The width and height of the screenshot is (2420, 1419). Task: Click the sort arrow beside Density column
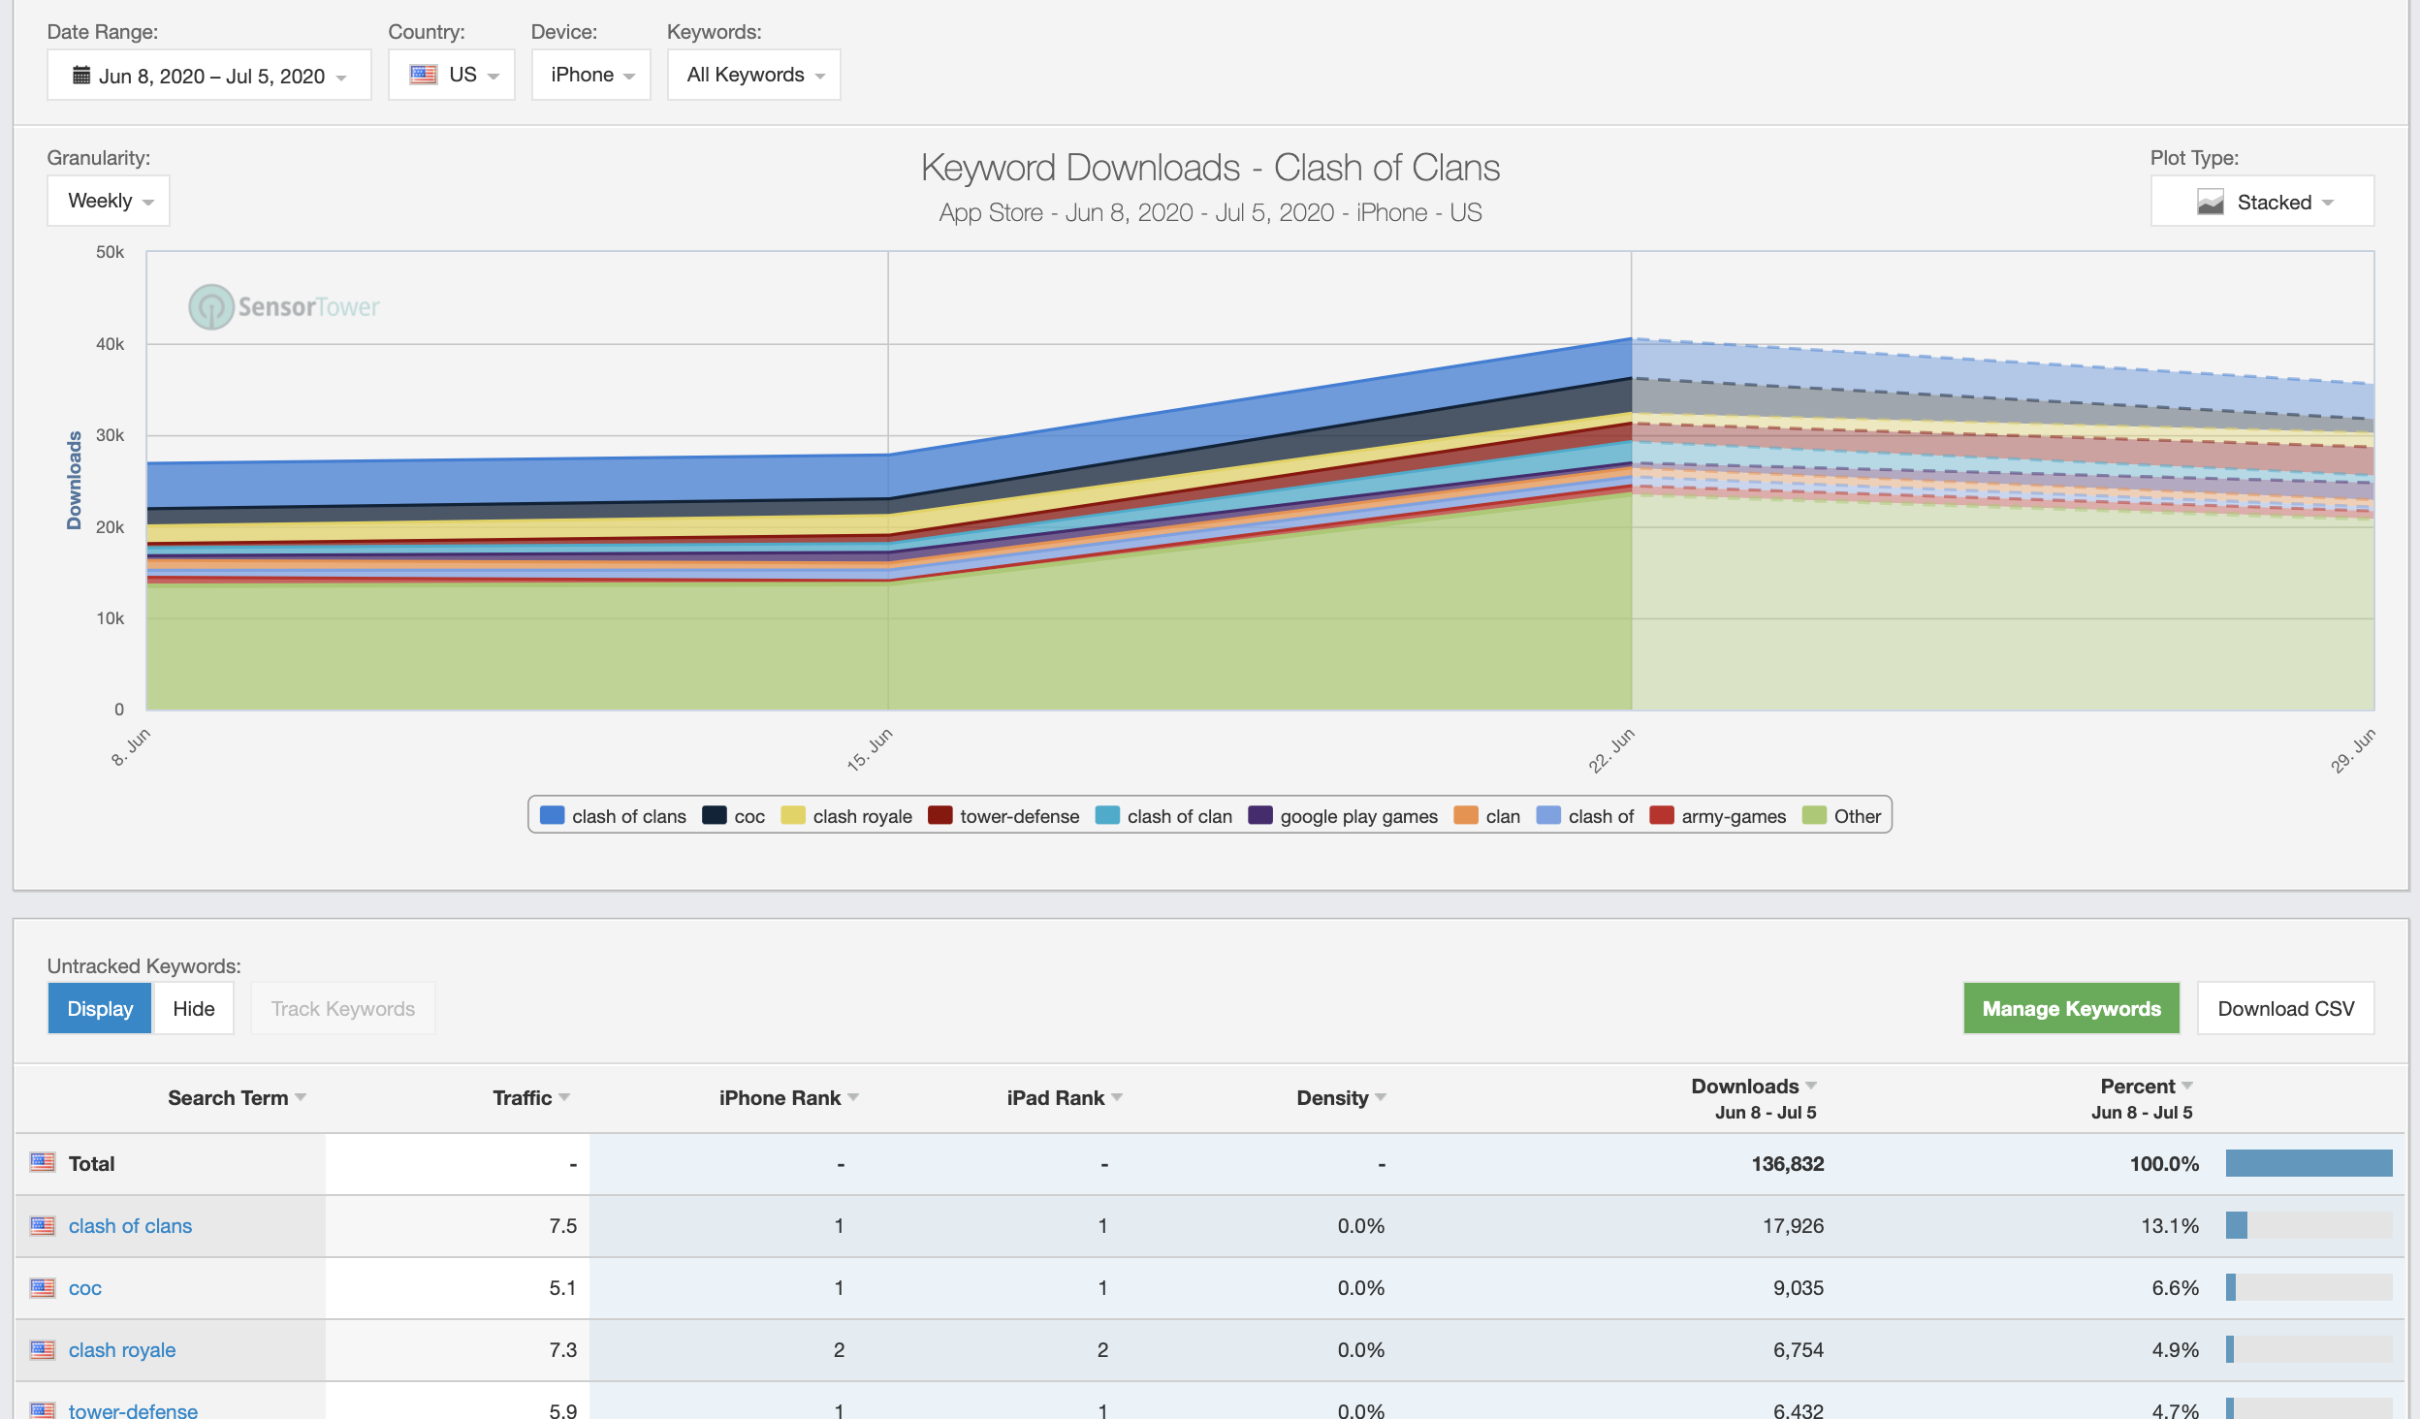pyautogui.click(x=1381, y=1097)
